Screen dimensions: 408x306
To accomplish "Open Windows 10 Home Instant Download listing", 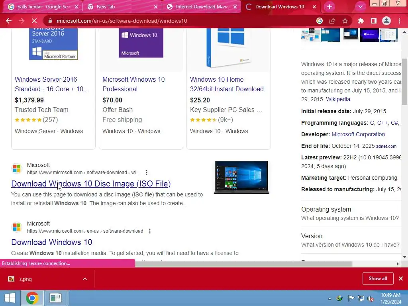I will tap(227, 84).
